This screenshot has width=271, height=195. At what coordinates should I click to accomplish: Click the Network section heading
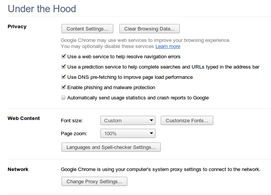point(18,169)
